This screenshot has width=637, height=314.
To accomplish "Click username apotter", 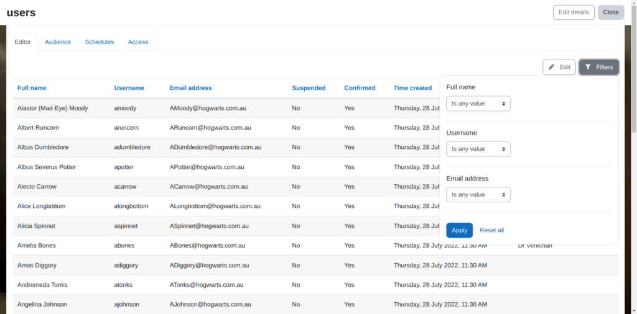I will click(124, 167).
